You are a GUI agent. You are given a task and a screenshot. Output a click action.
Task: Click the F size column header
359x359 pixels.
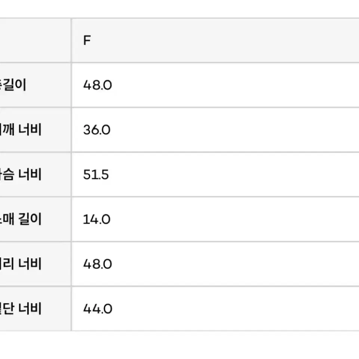tap(87, 40)
